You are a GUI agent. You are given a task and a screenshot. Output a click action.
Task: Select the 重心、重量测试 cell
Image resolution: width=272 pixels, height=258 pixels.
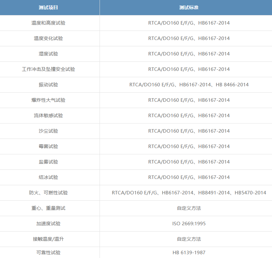pyautogui.click(x=48, y=208)
